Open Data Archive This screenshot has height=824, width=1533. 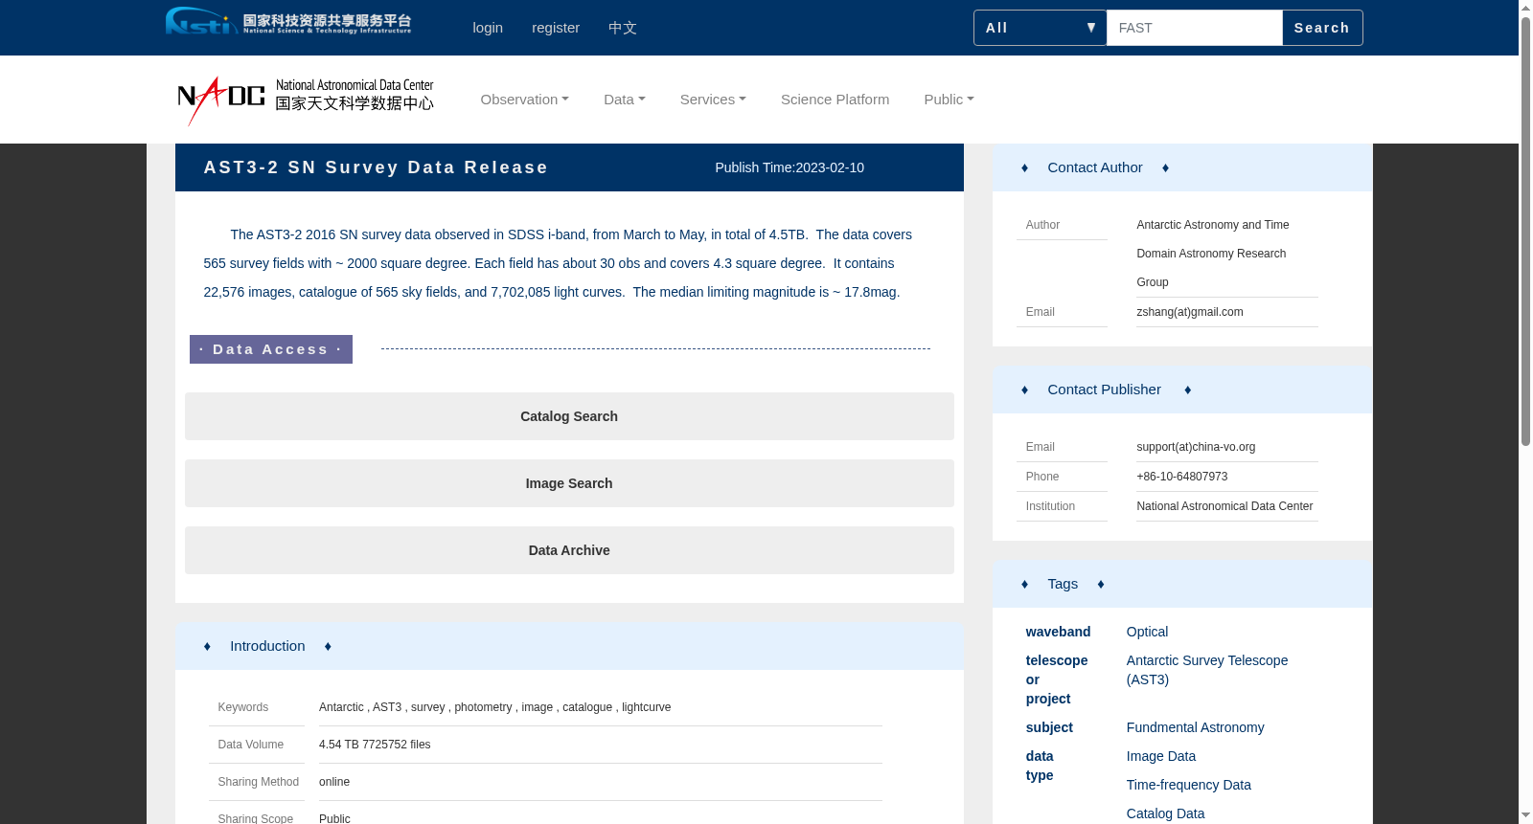569,550
